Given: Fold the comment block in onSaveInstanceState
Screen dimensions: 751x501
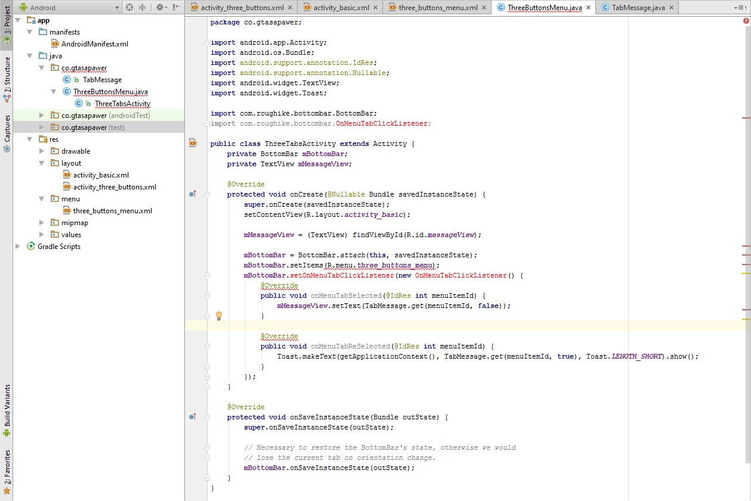Looking at the screenshot, I should coord(207,447).
